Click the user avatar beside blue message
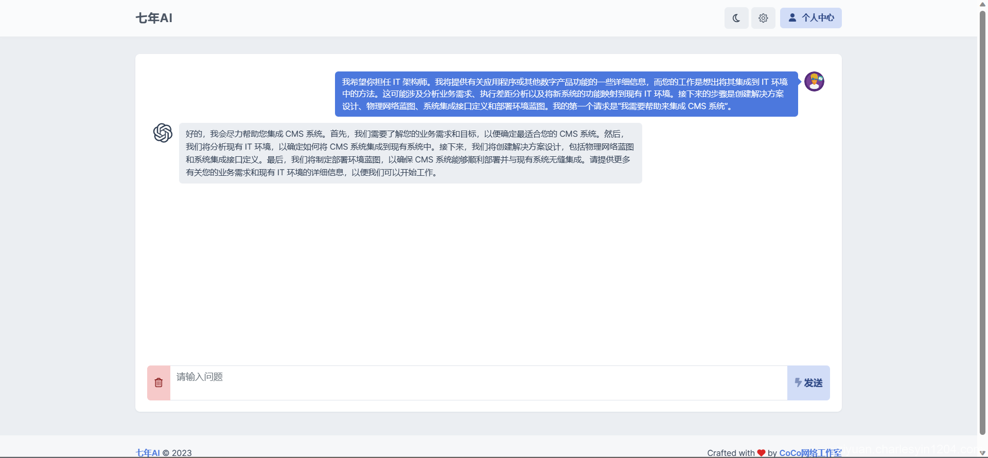The height and width of the screenshot is (458, 988). tap(814, 81)
